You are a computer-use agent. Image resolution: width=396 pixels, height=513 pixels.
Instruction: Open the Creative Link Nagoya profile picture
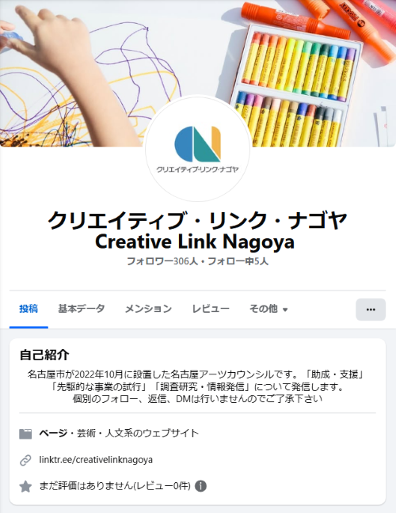click(x=197, y=148)
